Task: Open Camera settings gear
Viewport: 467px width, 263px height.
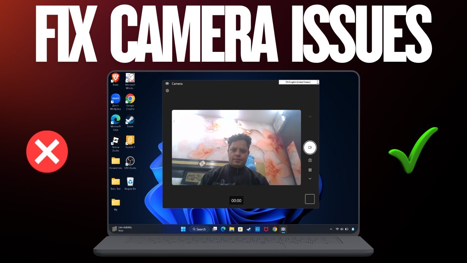Action: tap(167, 91)
